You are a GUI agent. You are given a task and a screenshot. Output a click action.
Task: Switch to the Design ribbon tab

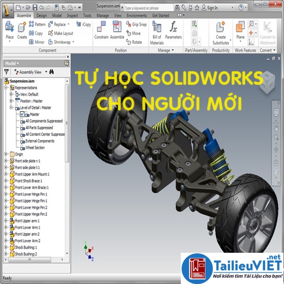42,15
